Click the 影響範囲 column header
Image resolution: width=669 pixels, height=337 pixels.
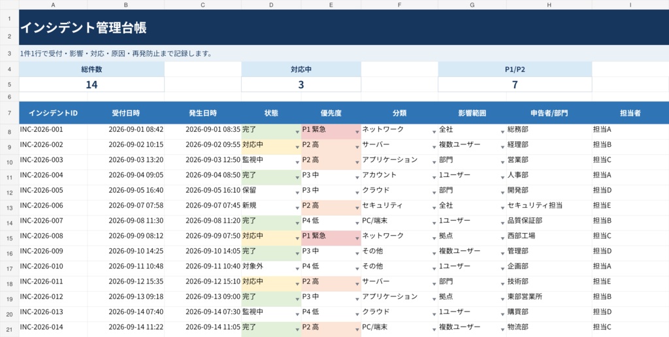pyautogui.click(x=472, y=113)
